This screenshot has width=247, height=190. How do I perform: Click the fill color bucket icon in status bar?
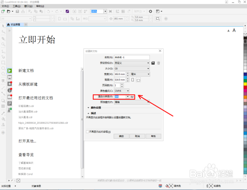(167, 186)
